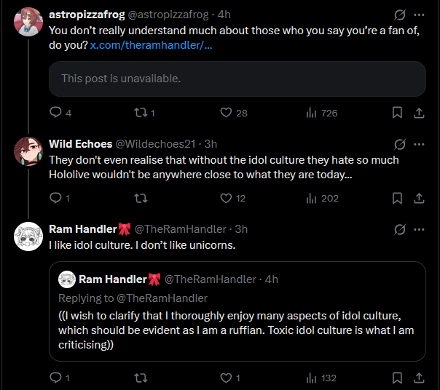Repost astropizzafrog's post
Image resolution: width=440 pixels, height=390 pixels.
(x=142, y=113)
